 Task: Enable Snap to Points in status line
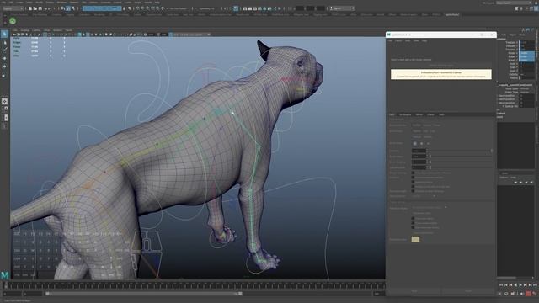pos(148,8)
